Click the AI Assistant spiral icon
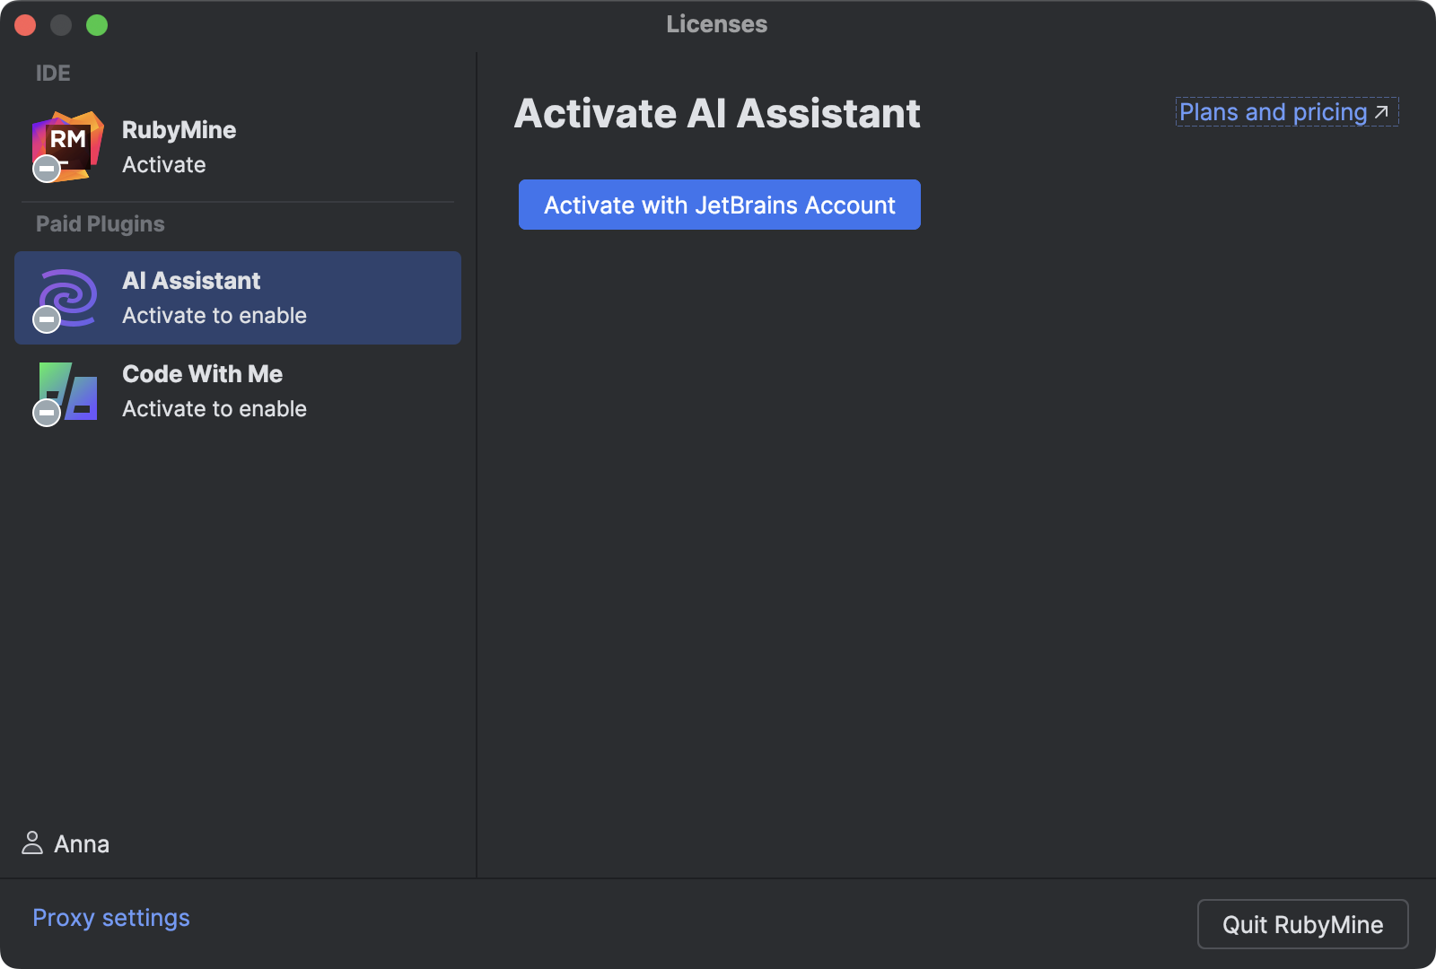The height and width of the screenshot is (969, 1436). pyautogui.click(x=67, y=298)
